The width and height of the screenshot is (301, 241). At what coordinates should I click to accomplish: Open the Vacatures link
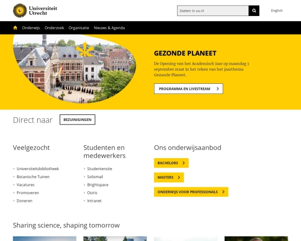click(26, 185)
